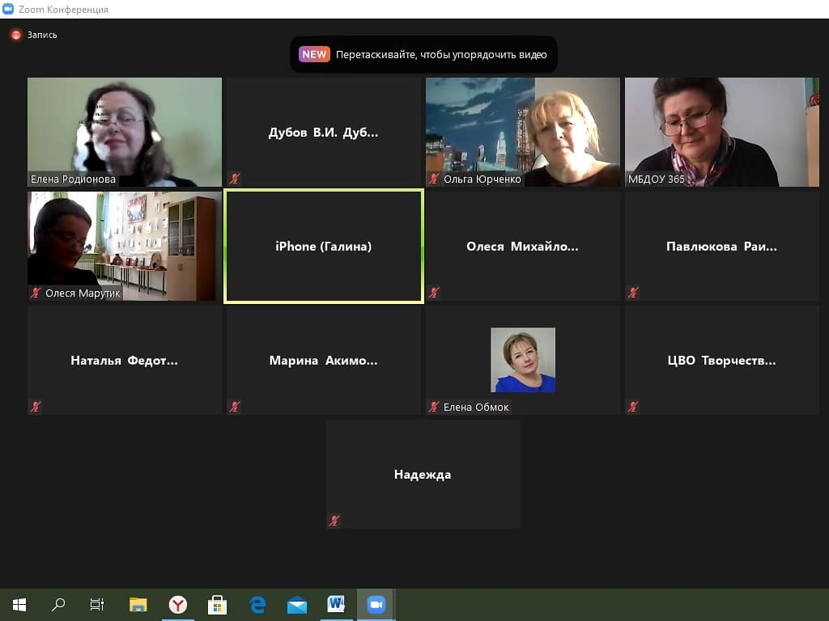Click muted mic icon on Марина Акимо... tile

pyautogui.click(x=235, y=407)
